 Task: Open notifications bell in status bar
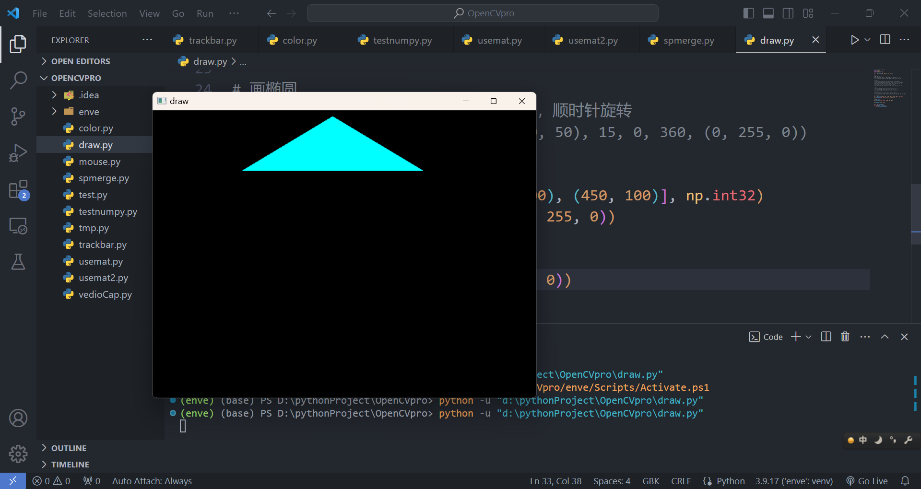pos(905,480)
